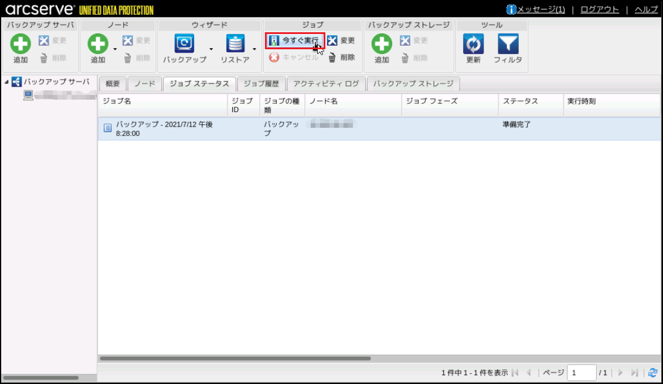Click the Backup Server add (追加) icon
The image size is (663, 384).
coord(21,44)
